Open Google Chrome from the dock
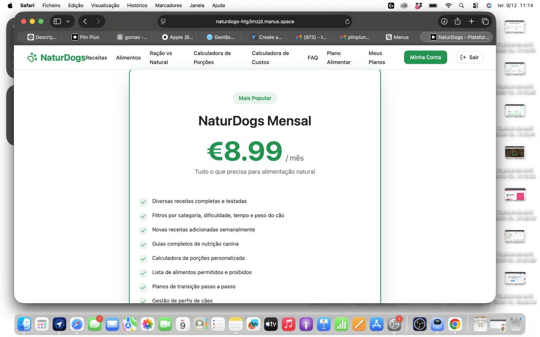This screenshot has height=337, width=540. coord(455,324)
